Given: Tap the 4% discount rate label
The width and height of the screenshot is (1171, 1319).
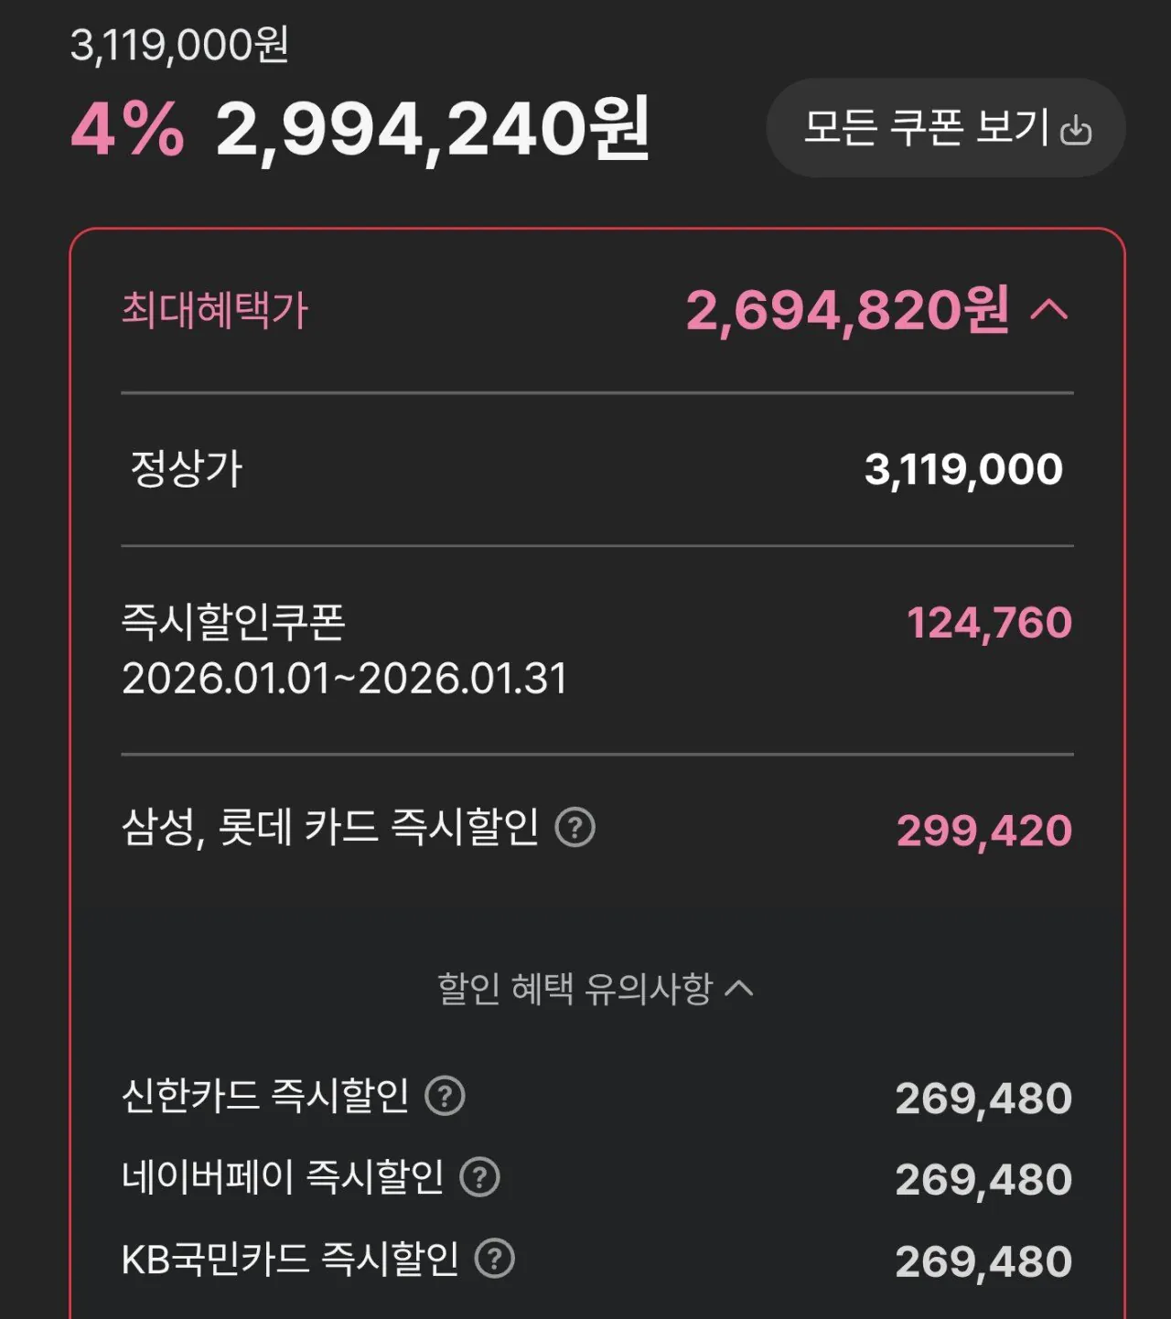Looking at the screenshot, I should (x=129, y=130).
